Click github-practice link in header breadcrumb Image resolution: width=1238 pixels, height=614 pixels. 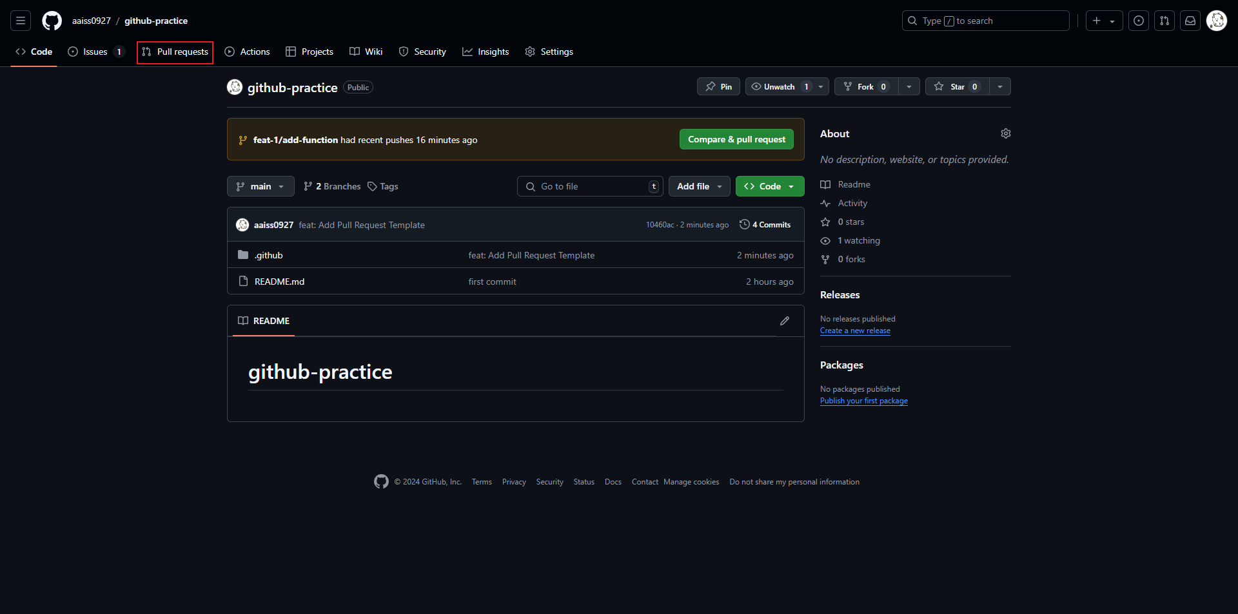click(x=156, y=21)
